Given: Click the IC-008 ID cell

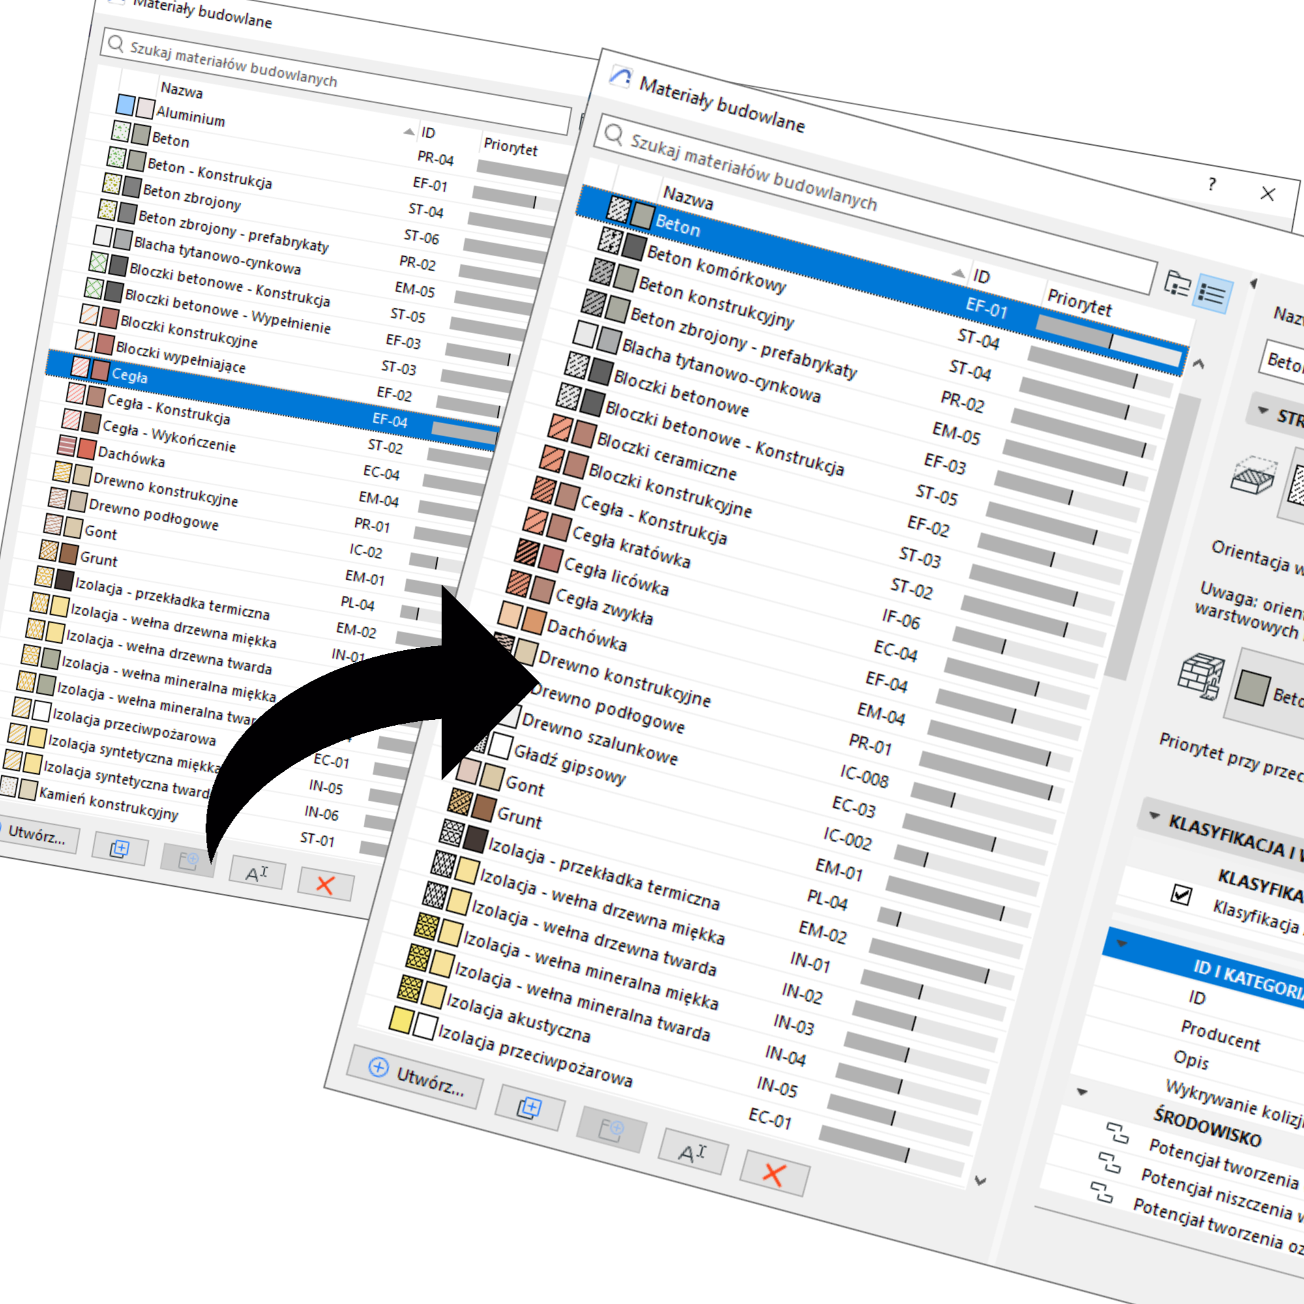Looking at the screenshot, I should click(x=864, y=777).
